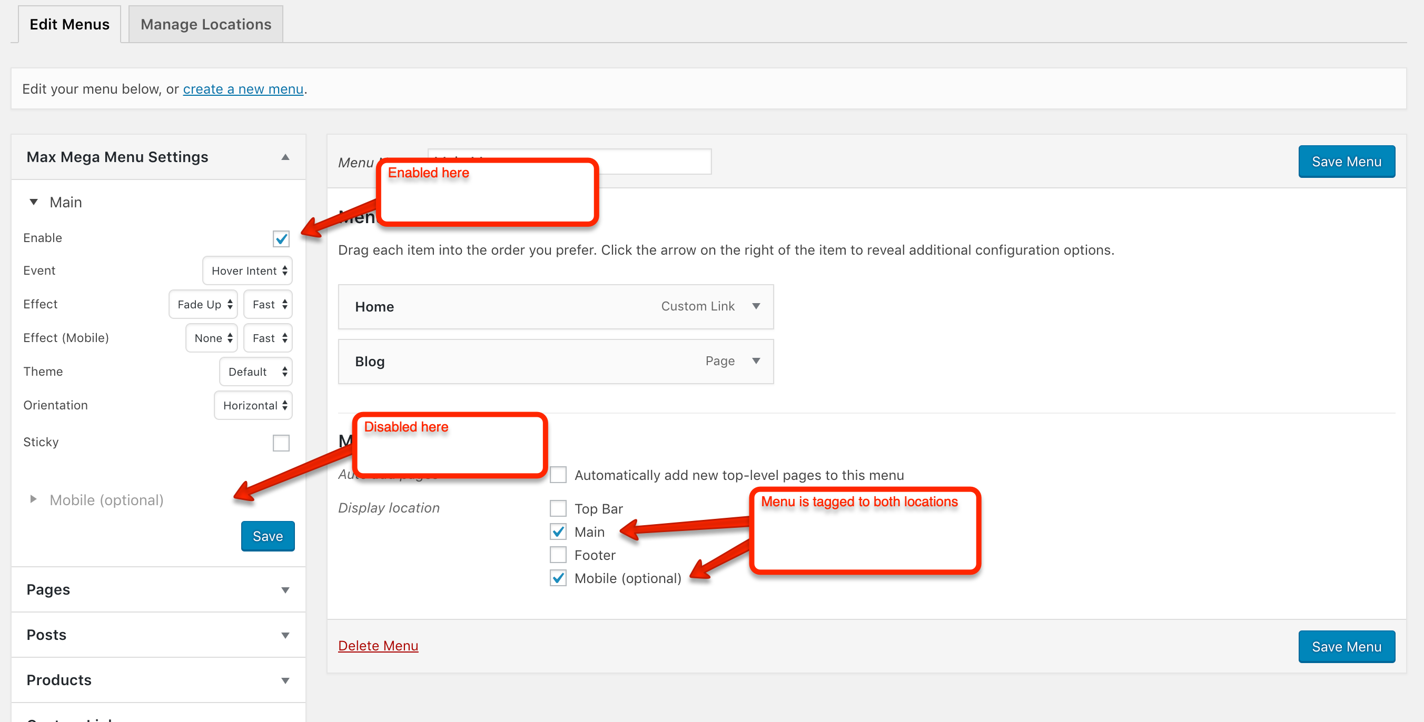Enable the Sticky checkbox
This screenshot has width=1424, height=722.
(x=281, y=443)
